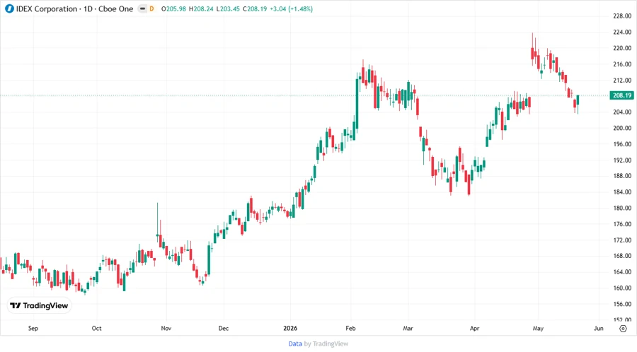Screen dimensions: 637x352
Task: Click the Mar time axis label
Action: pyautogui.click(x=408, y=328)
